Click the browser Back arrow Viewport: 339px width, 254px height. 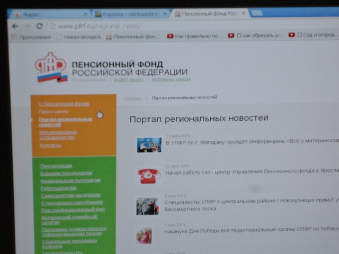(15, 26)
